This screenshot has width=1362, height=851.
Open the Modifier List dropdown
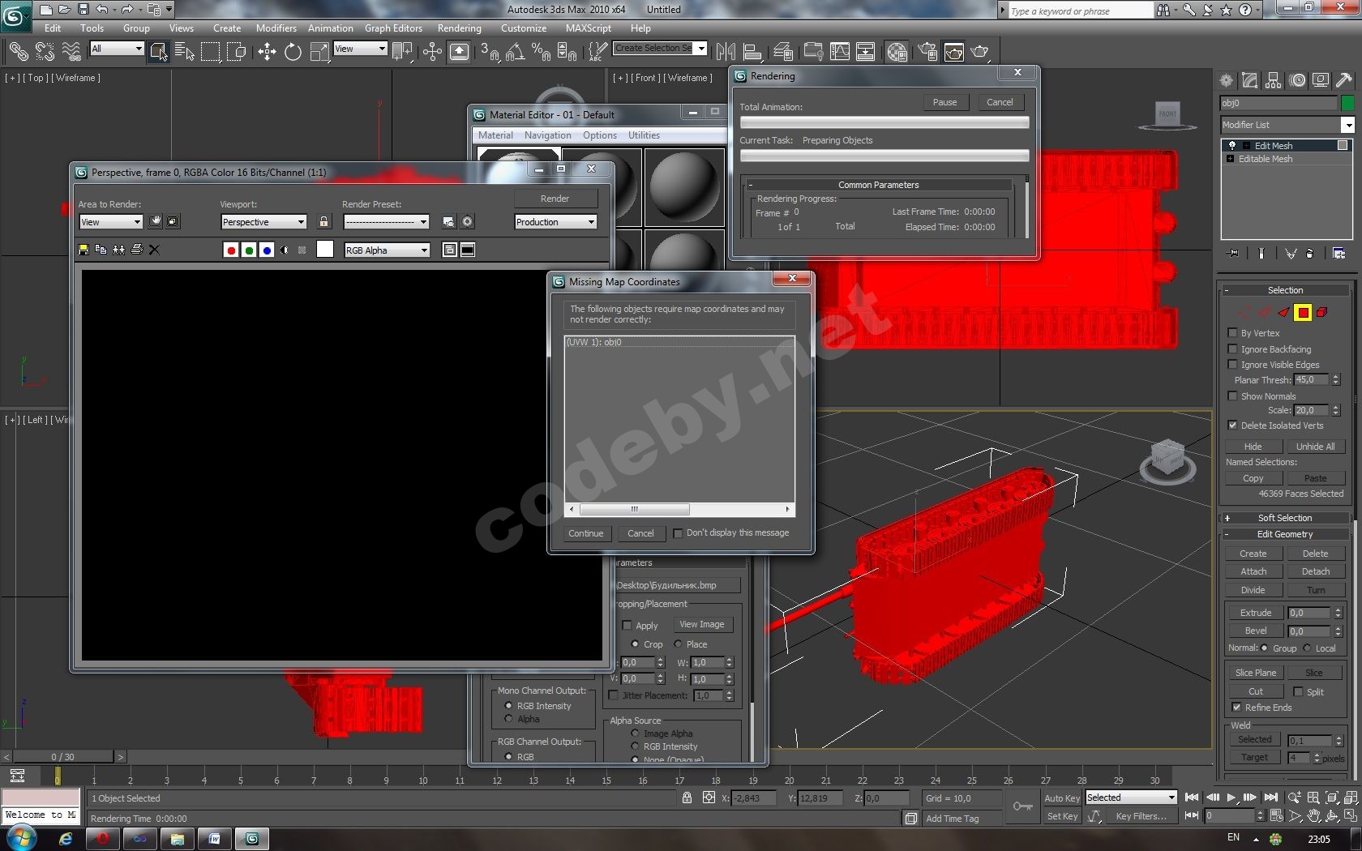pyautogui.click(x=1287, y=125)
